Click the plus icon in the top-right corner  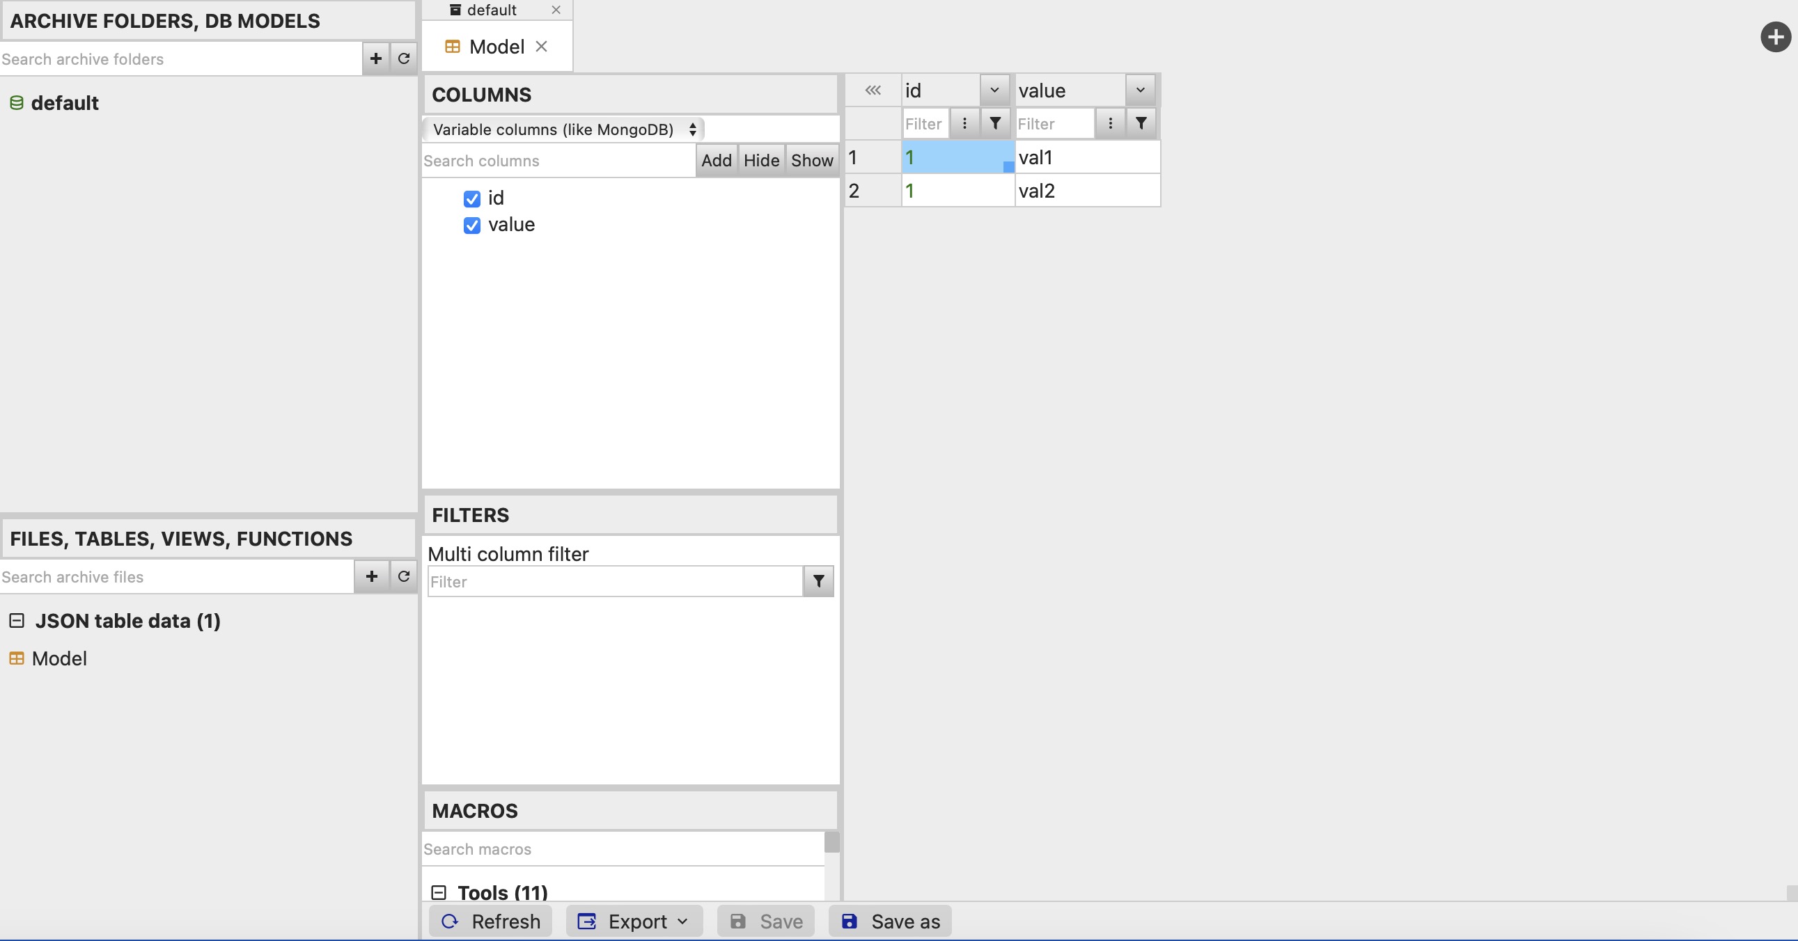1776,37
